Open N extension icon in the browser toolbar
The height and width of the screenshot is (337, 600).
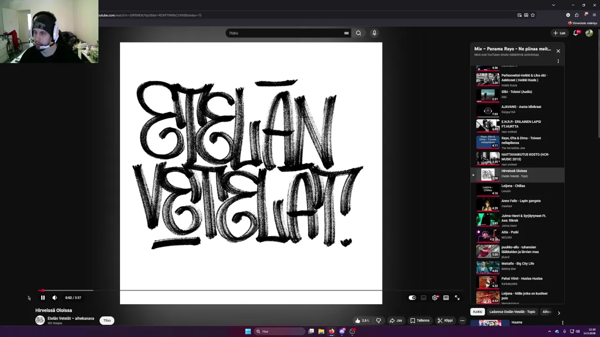click(x=568, y=15)
